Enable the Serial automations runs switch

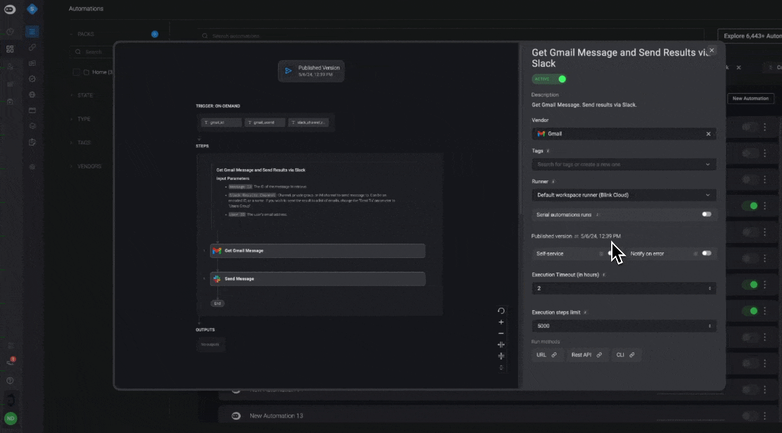706,214
